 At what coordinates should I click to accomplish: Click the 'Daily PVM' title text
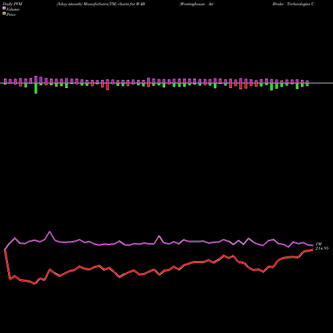[x=13, y=4]
